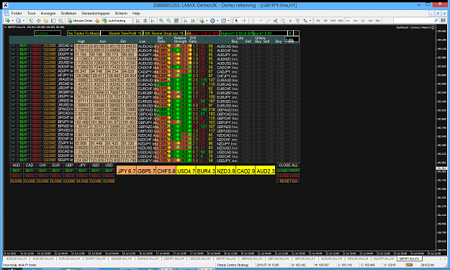Switch timeframe to D1
This screenshot has width=450, height=270.
[x=363, y=21]
